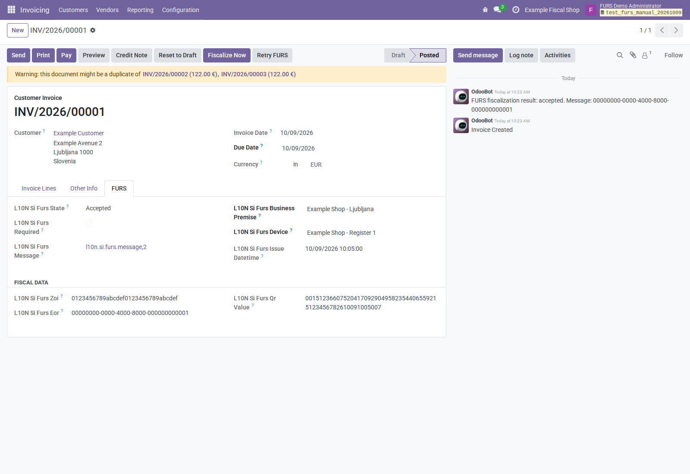Show help tooltip for Customer field
The image size is (690, 474).
[x=44, y=131]
